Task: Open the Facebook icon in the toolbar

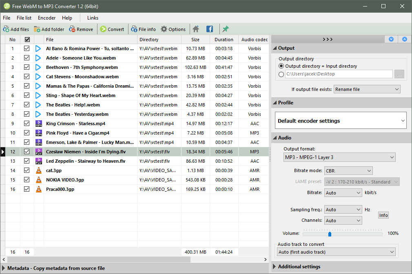Action: tap(210, 29)
